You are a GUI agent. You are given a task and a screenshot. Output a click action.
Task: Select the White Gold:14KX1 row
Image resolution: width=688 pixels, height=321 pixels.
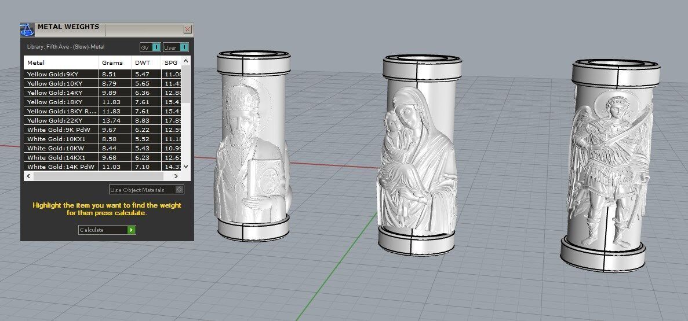click(102, 157)
